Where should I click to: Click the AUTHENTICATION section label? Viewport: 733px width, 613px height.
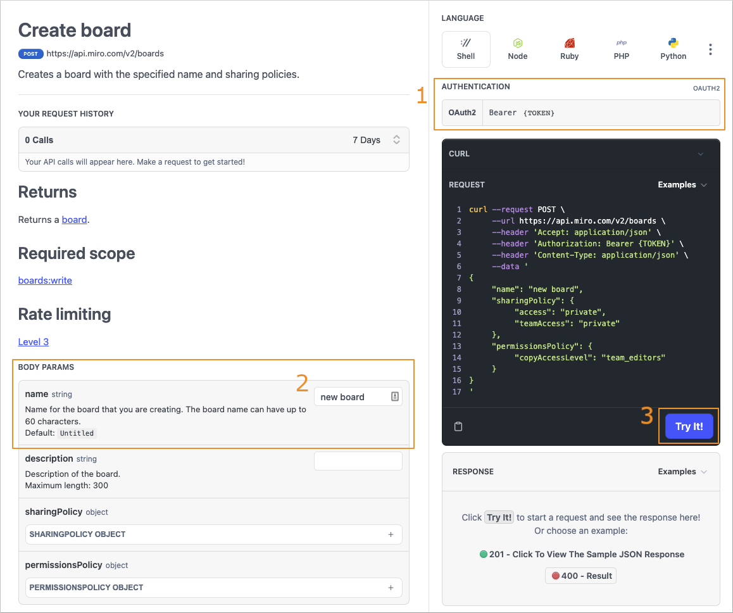click(475, 87)
